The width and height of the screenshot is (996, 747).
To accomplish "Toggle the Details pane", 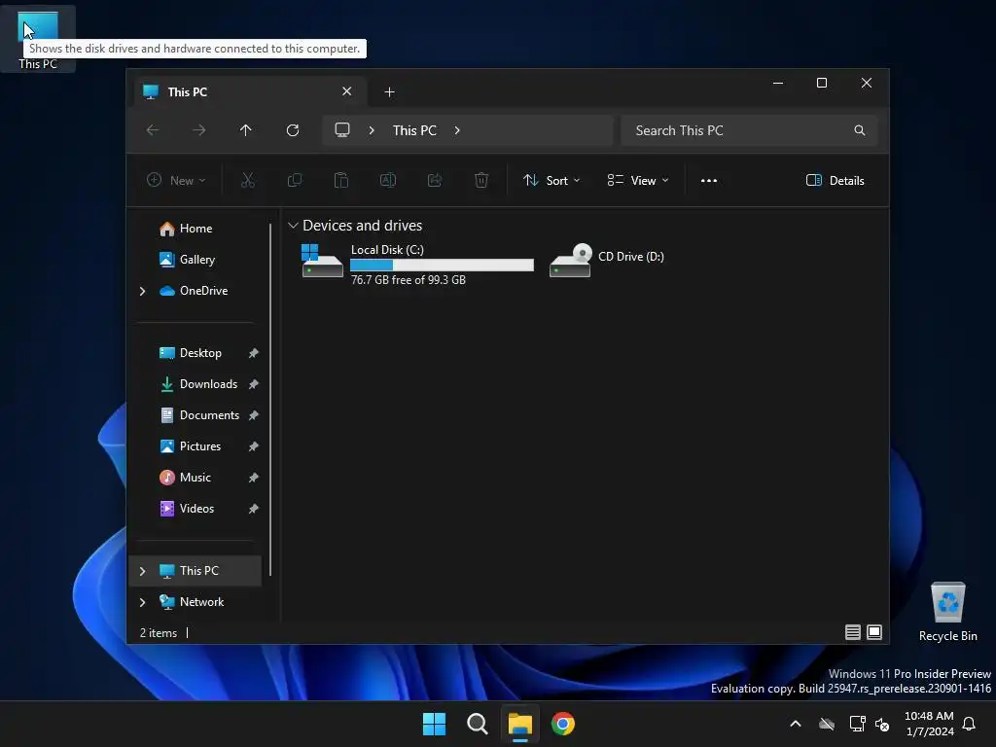I will (x=835, y=180).
